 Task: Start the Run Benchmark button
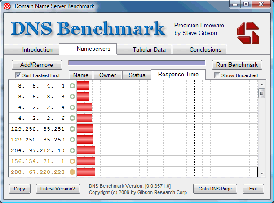237,65
